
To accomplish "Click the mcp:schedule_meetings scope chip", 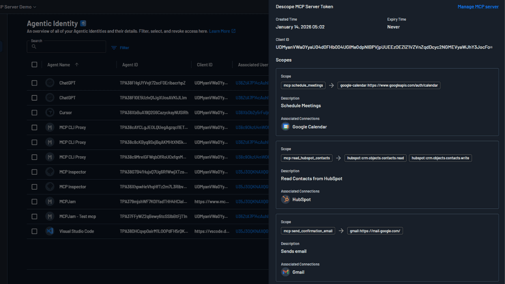I will coord(303,85).
